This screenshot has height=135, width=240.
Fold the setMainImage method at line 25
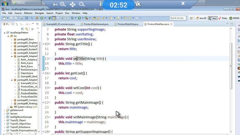[49, 117]
